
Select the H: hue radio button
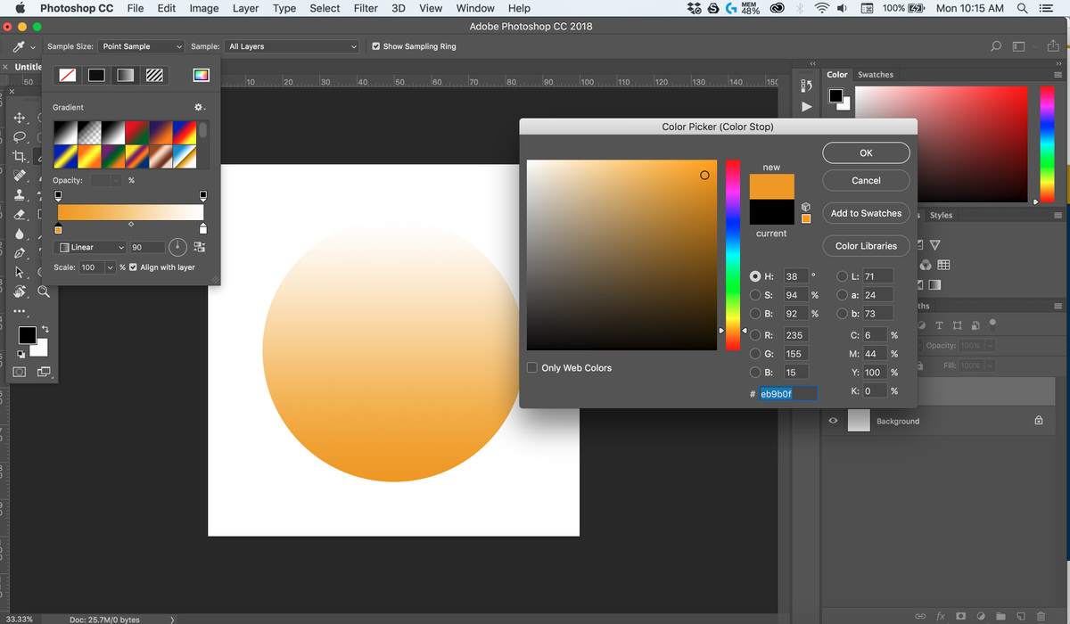click(755, 276)
